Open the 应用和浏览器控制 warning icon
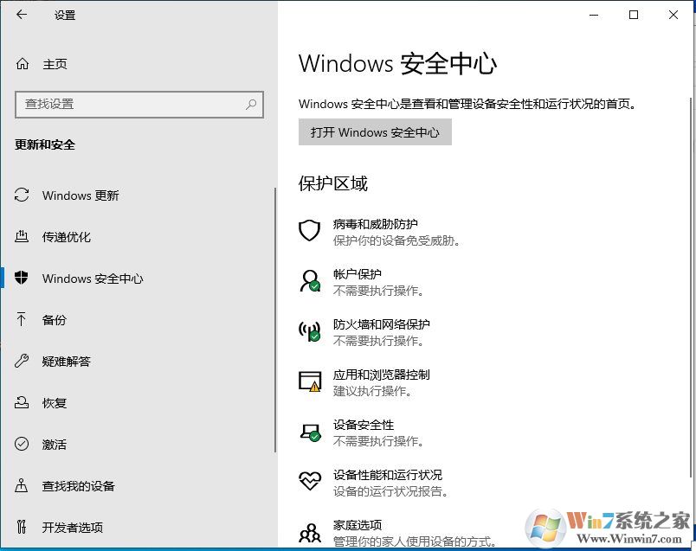Image resolution: width=696 pixels, height=551 pixels. [x=309, y=381]
